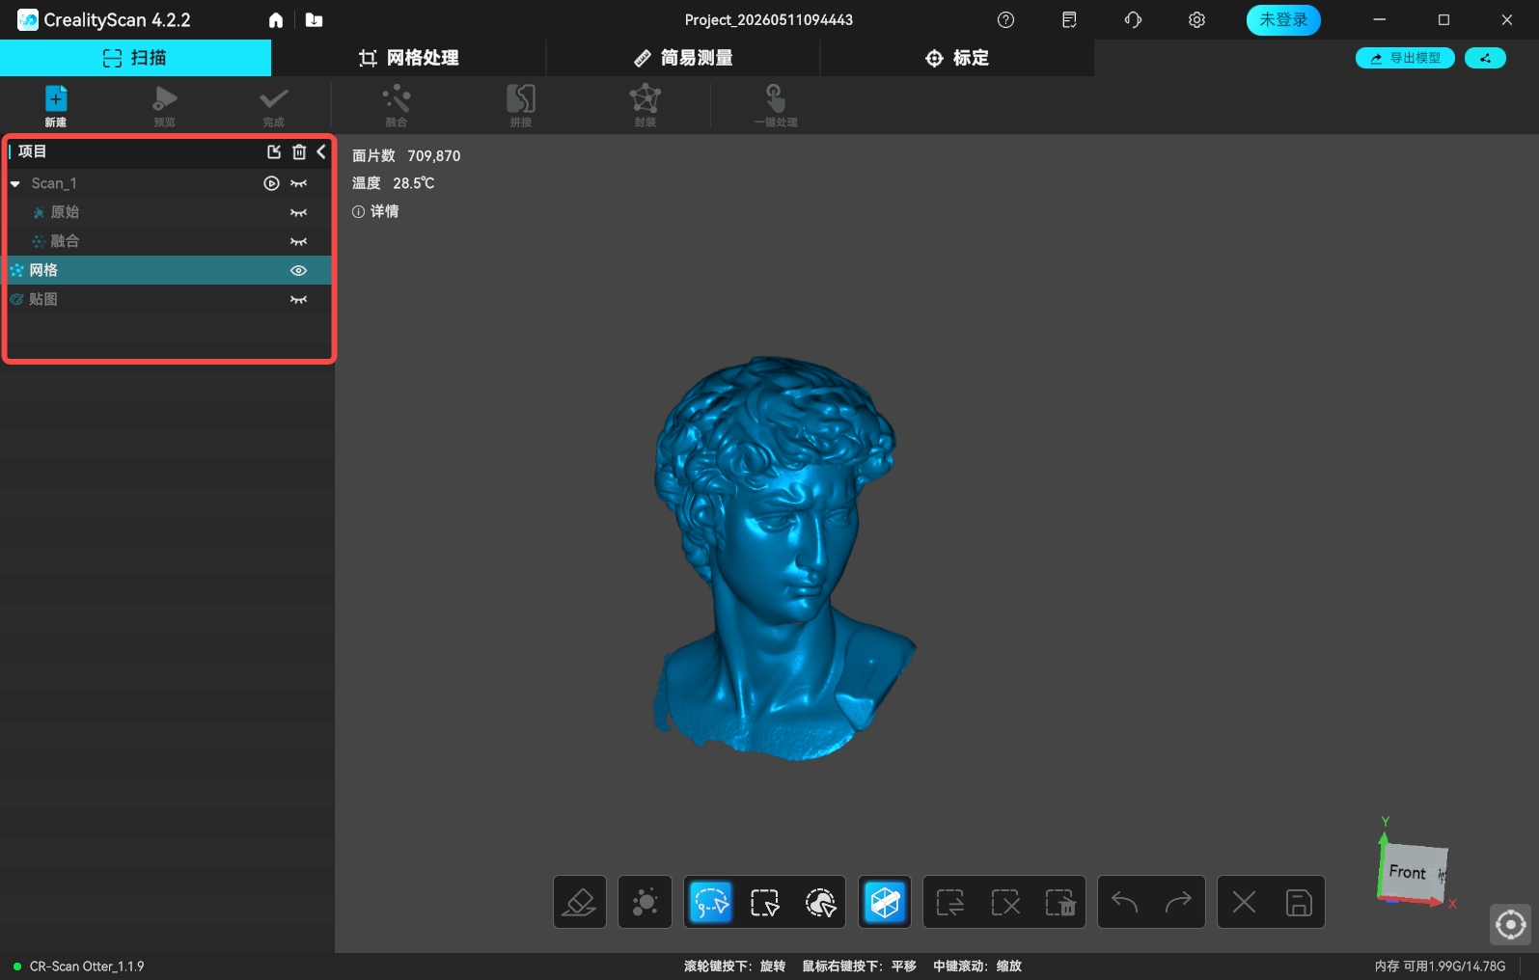
Task: Click the 新建 new scan icon
Action: pos(56,98)
